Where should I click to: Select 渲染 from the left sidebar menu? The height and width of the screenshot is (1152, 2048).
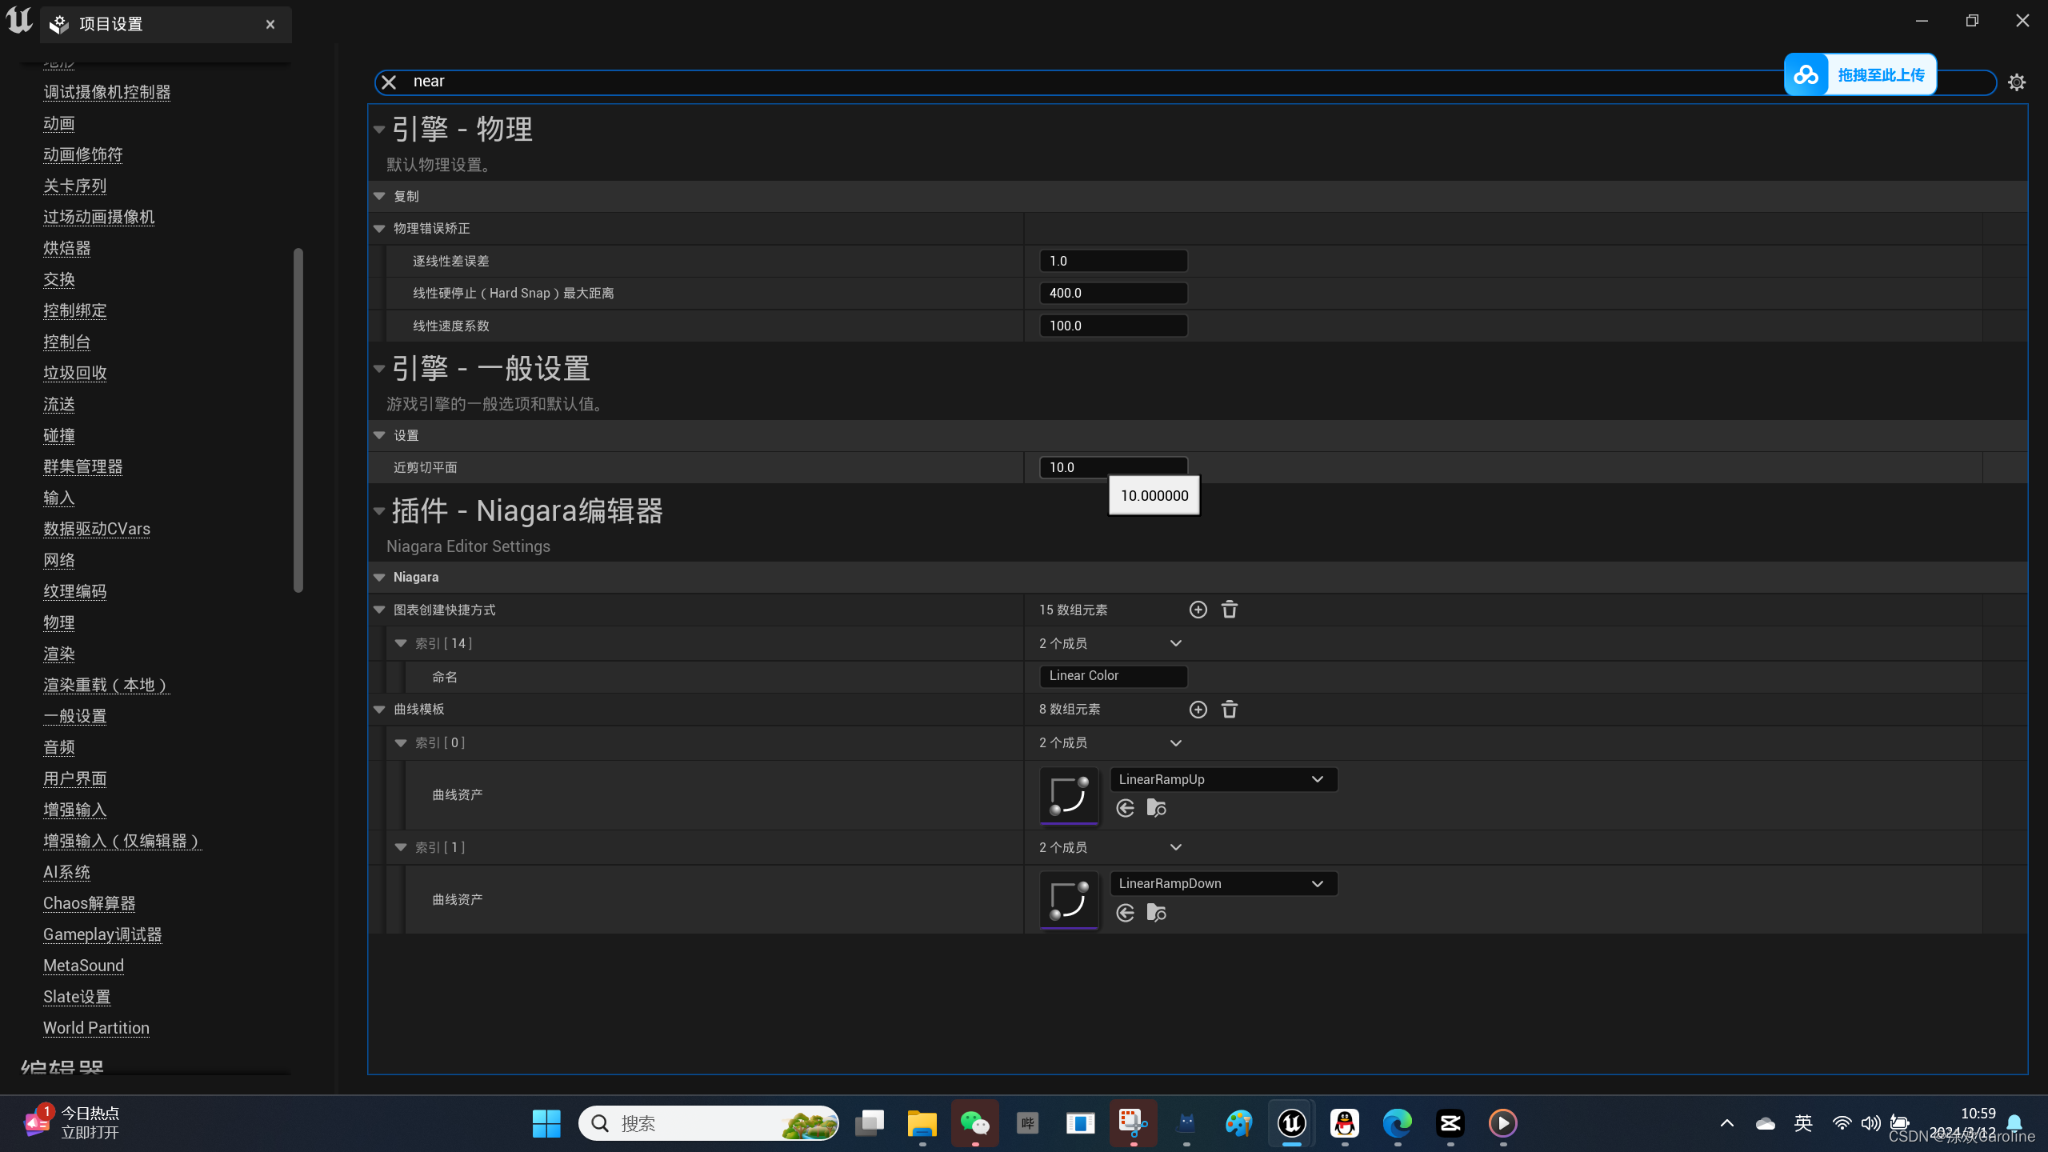click(58, 653)
